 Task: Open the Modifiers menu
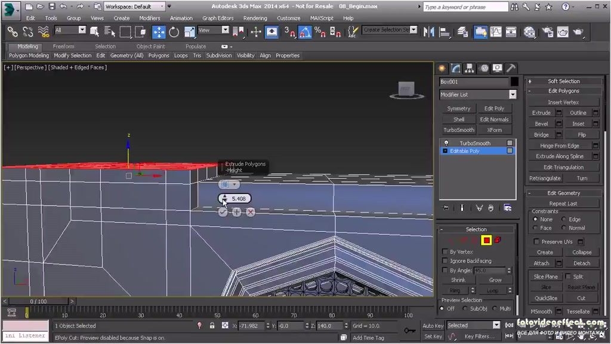(150, 19)
